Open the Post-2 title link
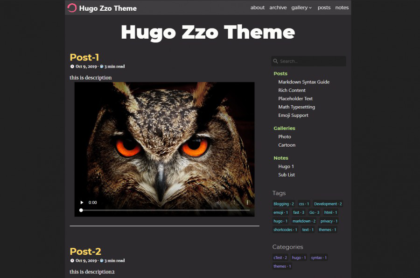Image resolution: width=420 pixels, height=278 pixels. point(85,251)
